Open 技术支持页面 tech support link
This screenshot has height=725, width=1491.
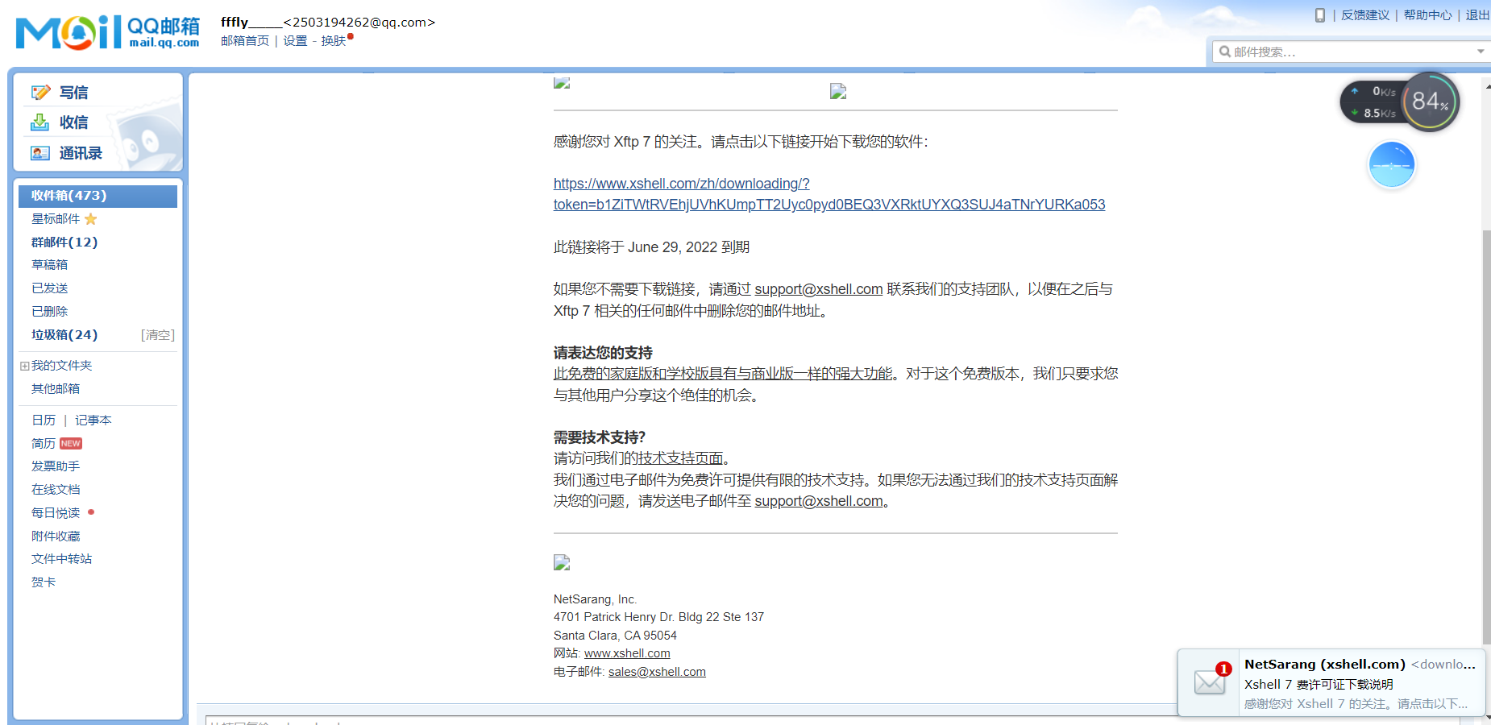[681, 458]
